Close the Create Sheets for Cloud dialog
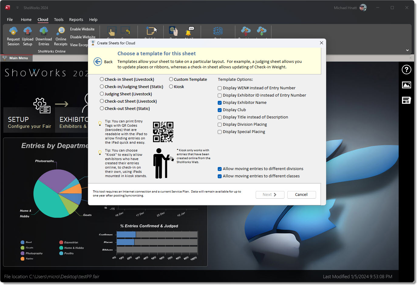Screen dimensions: 419x287 (x=321, y=43)
